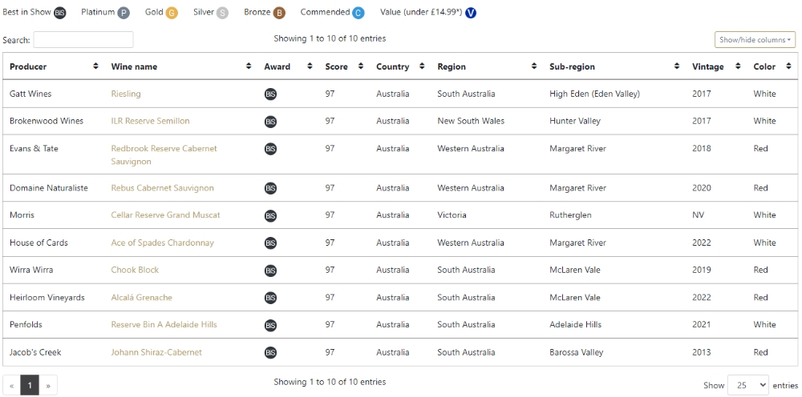Click the NV vintage cell
The width and height of the screenshot is (802, 397).
[699, 215]
